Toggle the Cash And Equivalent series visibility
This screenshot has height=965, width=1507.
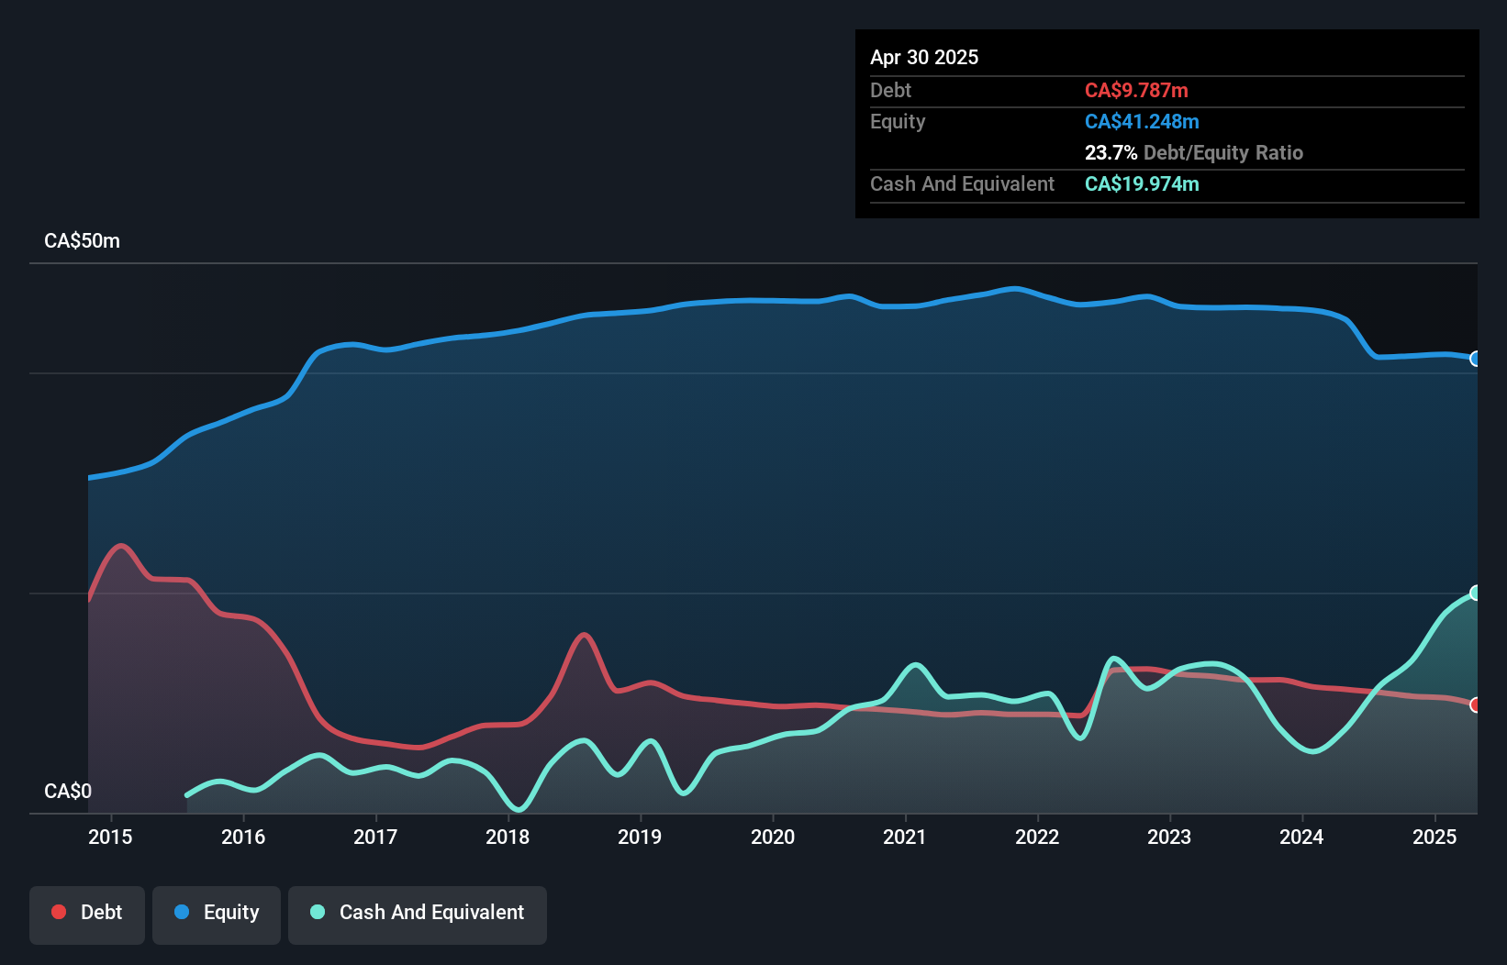tap(417, 915)
